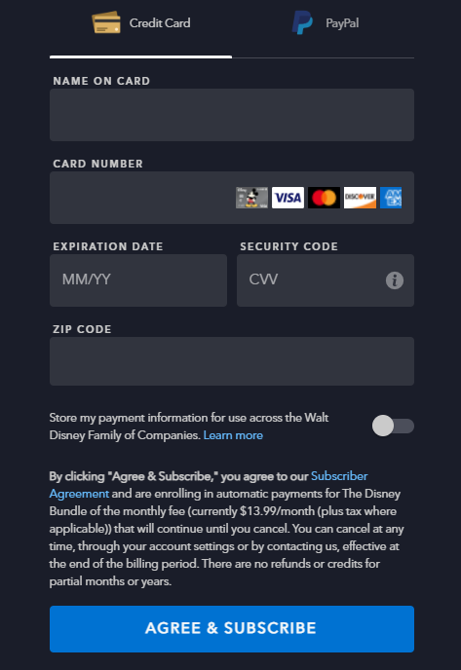Viewport: 461px width, 670px height.
Task: Click the Discover card logo
Action: point(360,198)
